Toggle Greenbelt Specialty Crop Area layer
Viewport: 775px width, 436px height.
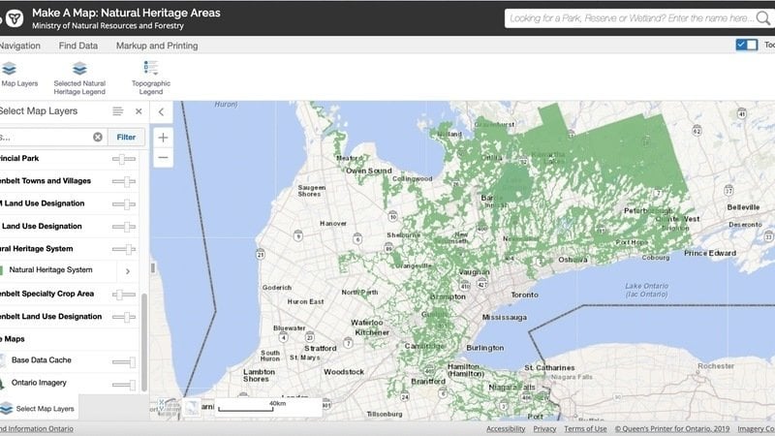click(x=124, y=294)
